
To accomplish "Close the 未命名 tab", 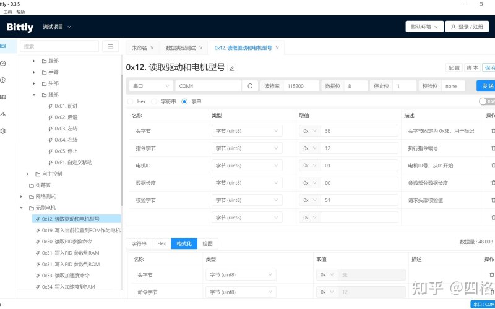I will click(152, 48).
